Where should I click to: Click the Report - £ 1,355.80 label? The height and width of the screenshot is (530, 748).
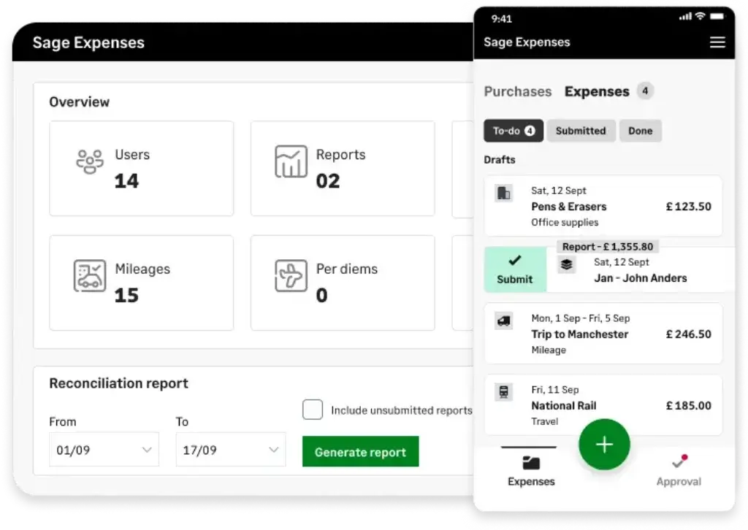tap(608, 247)
